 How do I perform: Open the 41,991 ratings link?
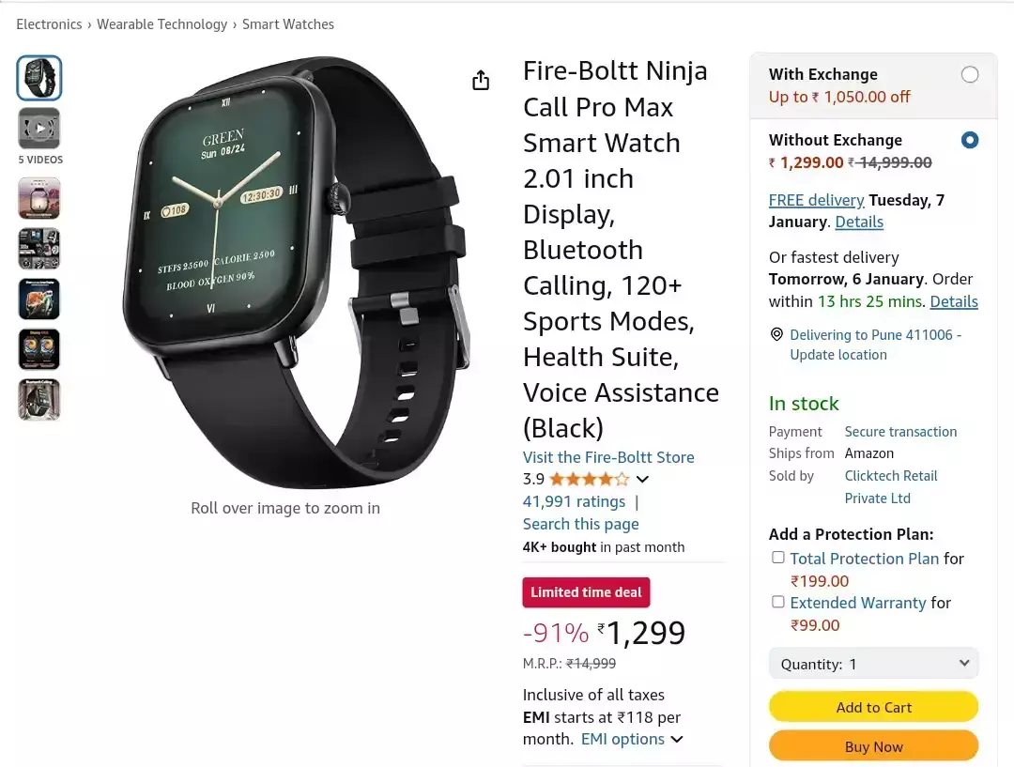pos(575,502)
